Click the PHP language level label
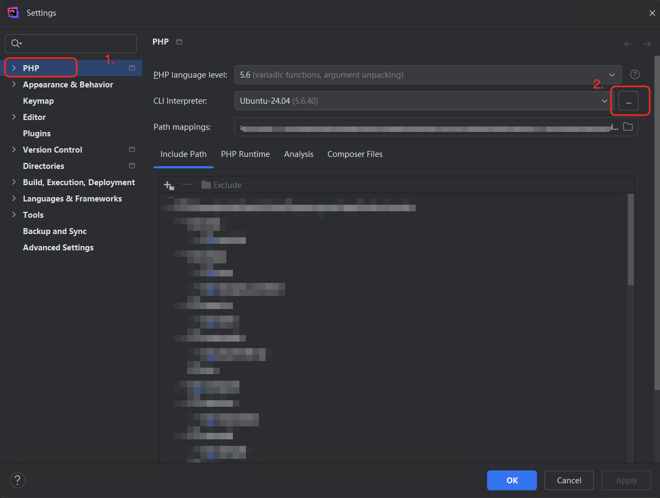The height and width of the screenshot is (498, 660). 190,75
